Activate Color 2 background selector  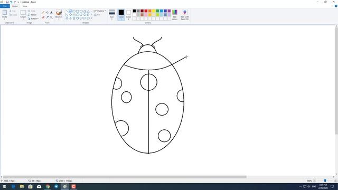[x=128, y=15]
